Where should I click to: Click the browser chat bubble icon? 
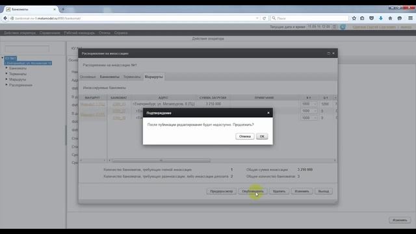coord(400,18)
